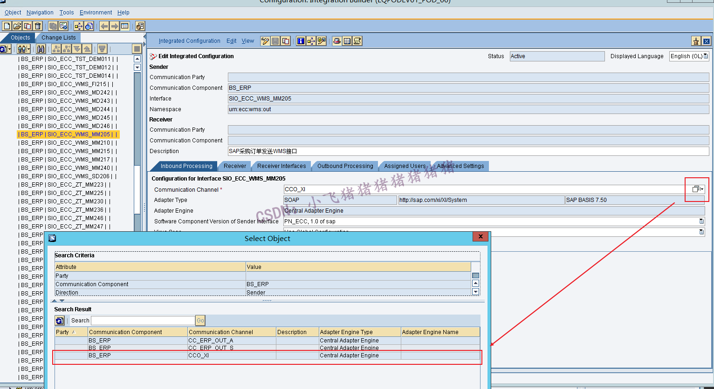The height and width of the screenshot is (389, 714).
Task: Select the CCO_XI row in Search Result
Action: pos(267,355)
